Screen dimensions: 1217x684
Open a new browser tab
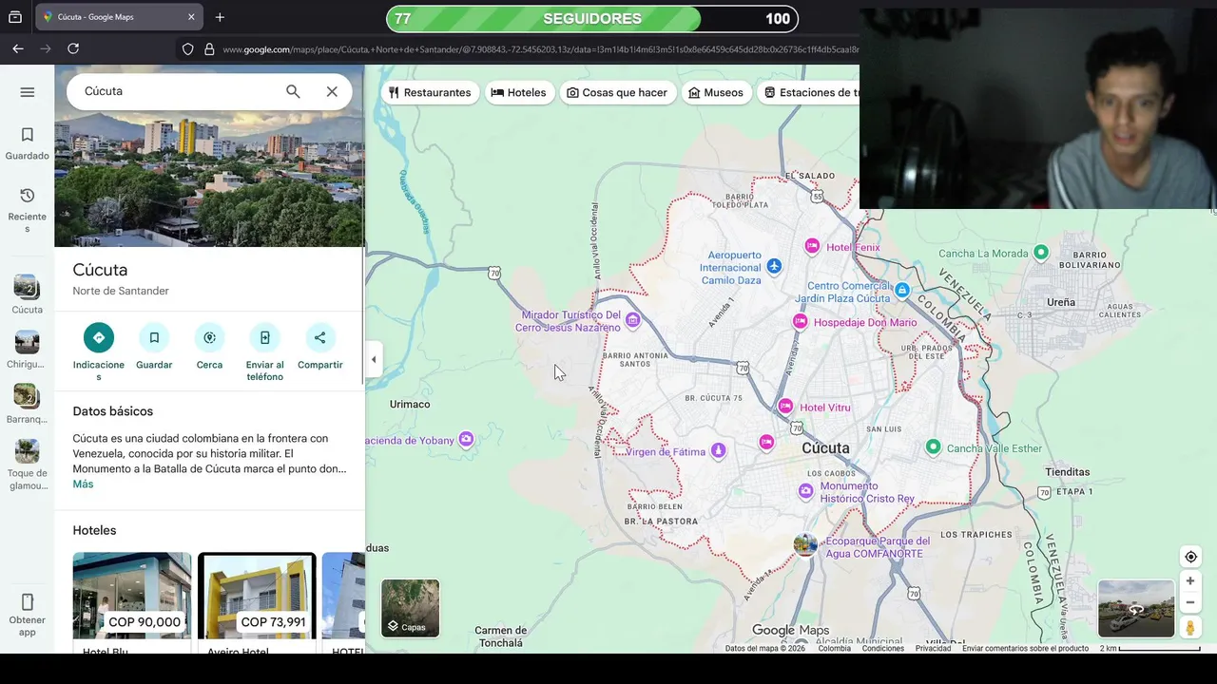(x=220, y=17)
